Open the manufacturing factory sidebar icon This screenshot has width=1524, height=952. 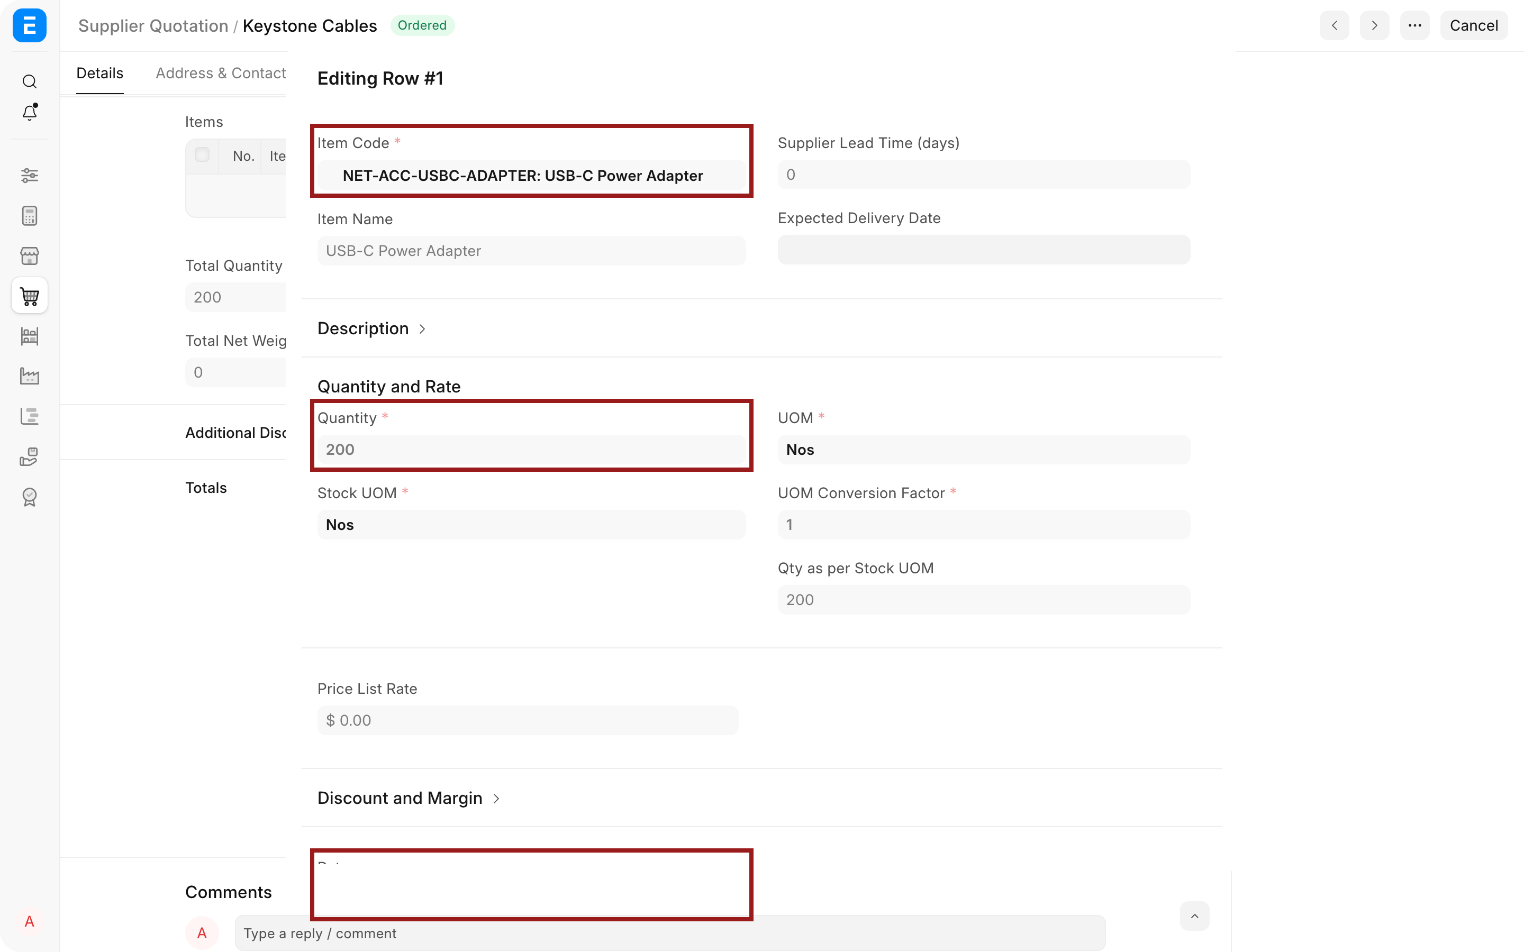pyautogui.click(x=30, y=376)
